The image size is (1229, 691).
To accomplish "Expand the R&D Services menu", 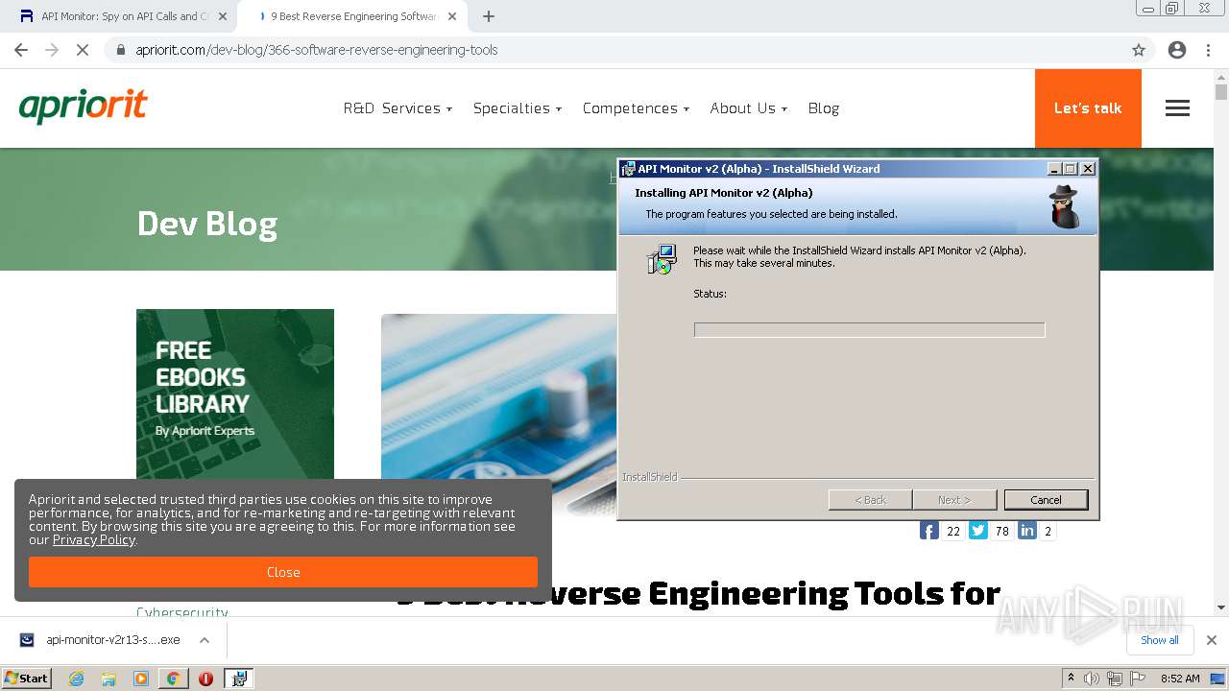I will (398, 108).
